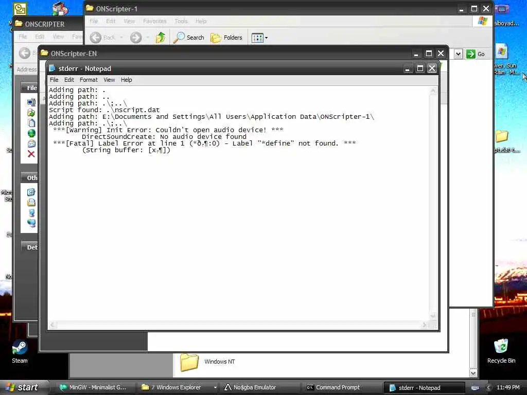Switch to Command Prompt taskbar item

point(342,388)
